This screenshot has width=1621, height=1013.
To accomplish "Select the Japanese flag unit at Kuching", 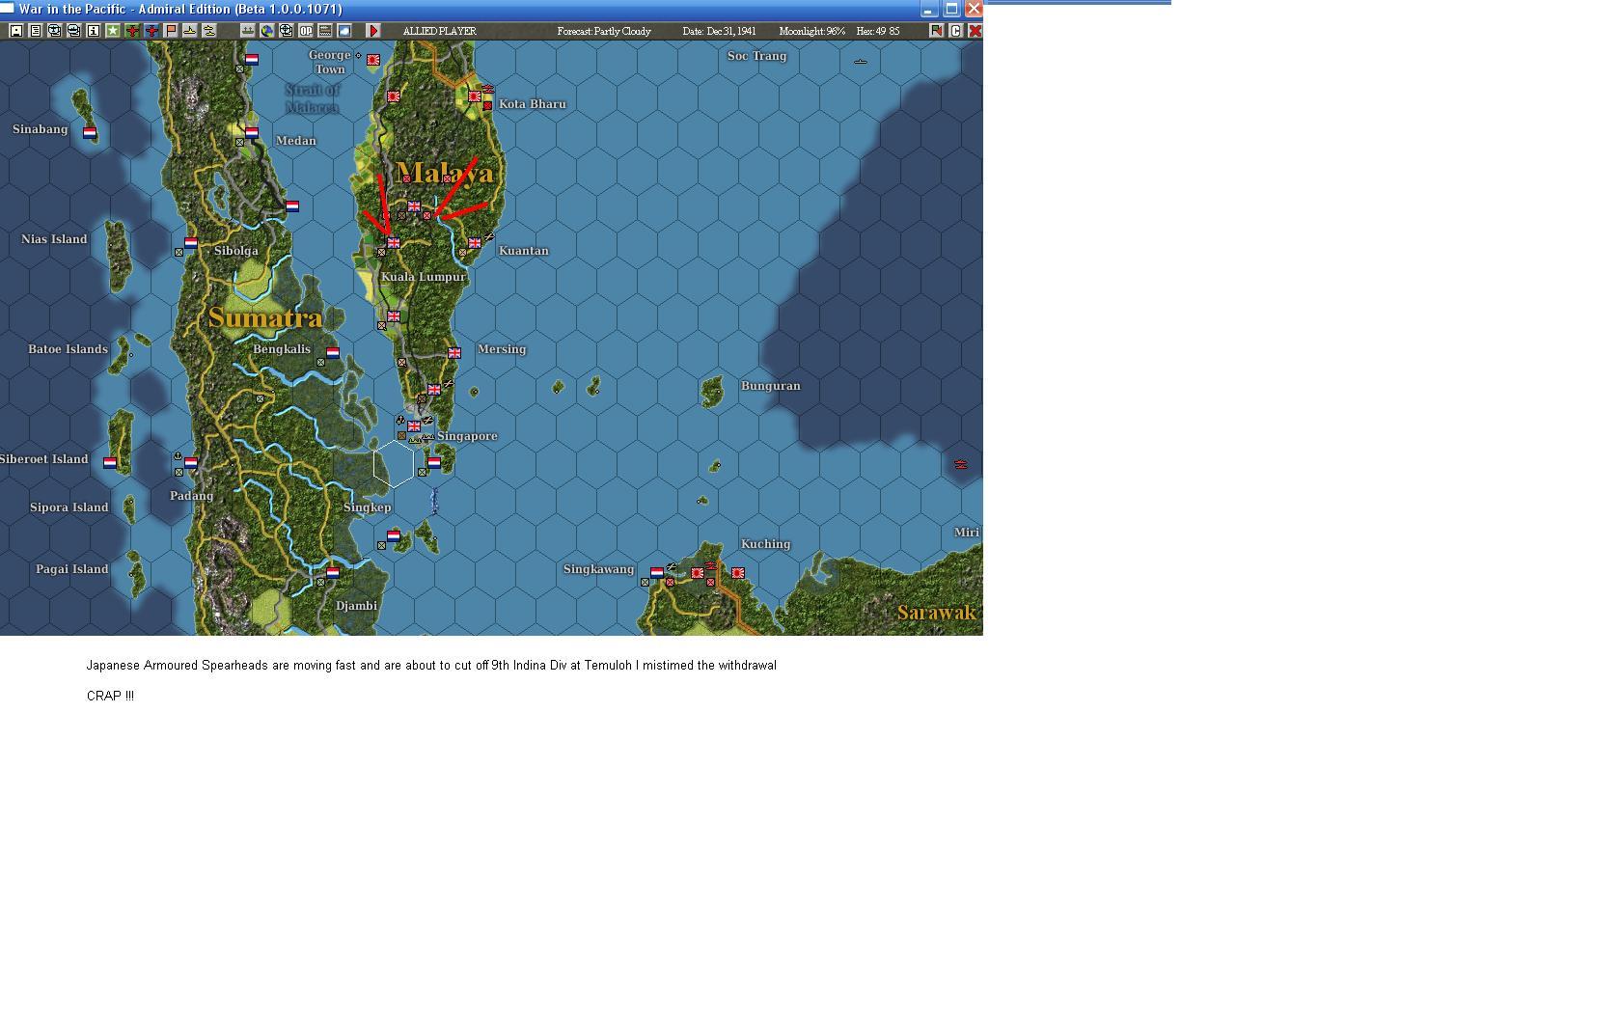I will coord(738,573).
